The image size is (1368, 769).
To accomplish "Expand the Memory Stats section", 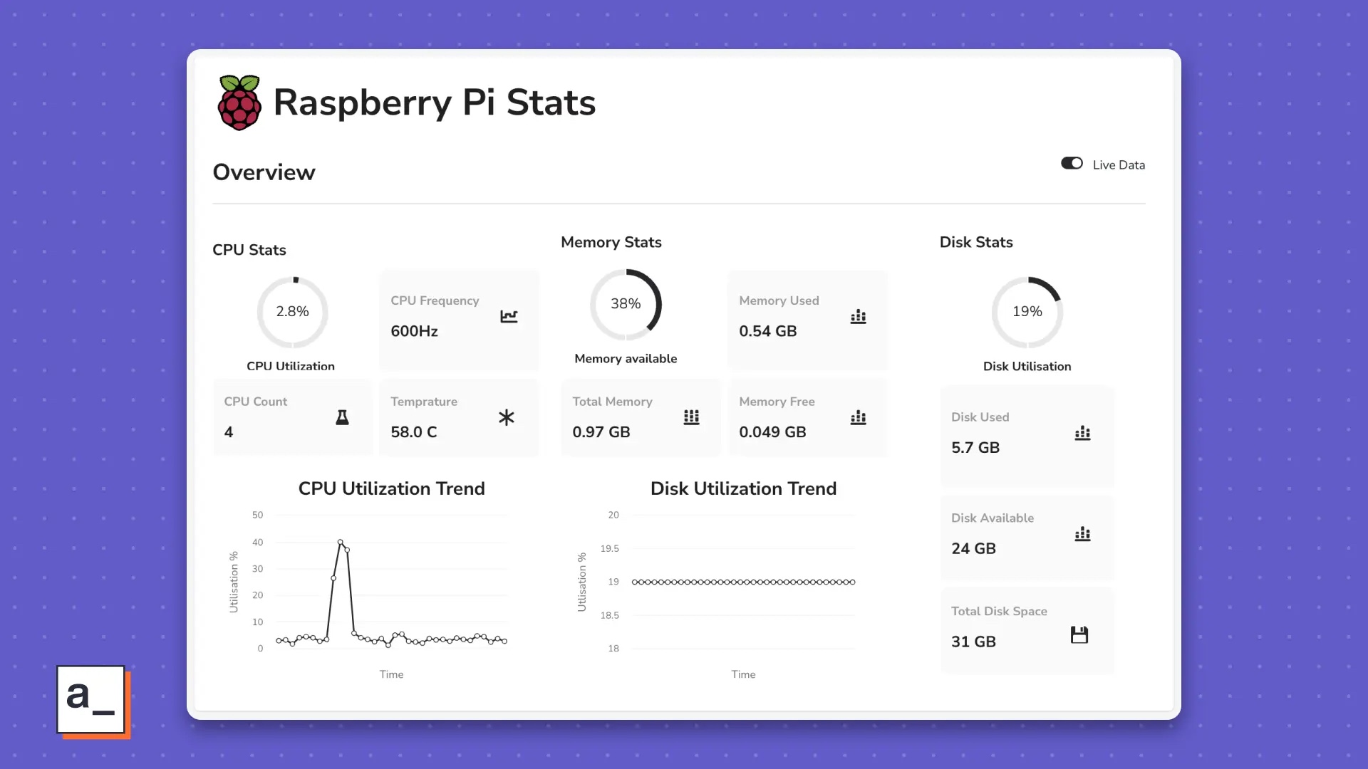I will pos(611,242).
